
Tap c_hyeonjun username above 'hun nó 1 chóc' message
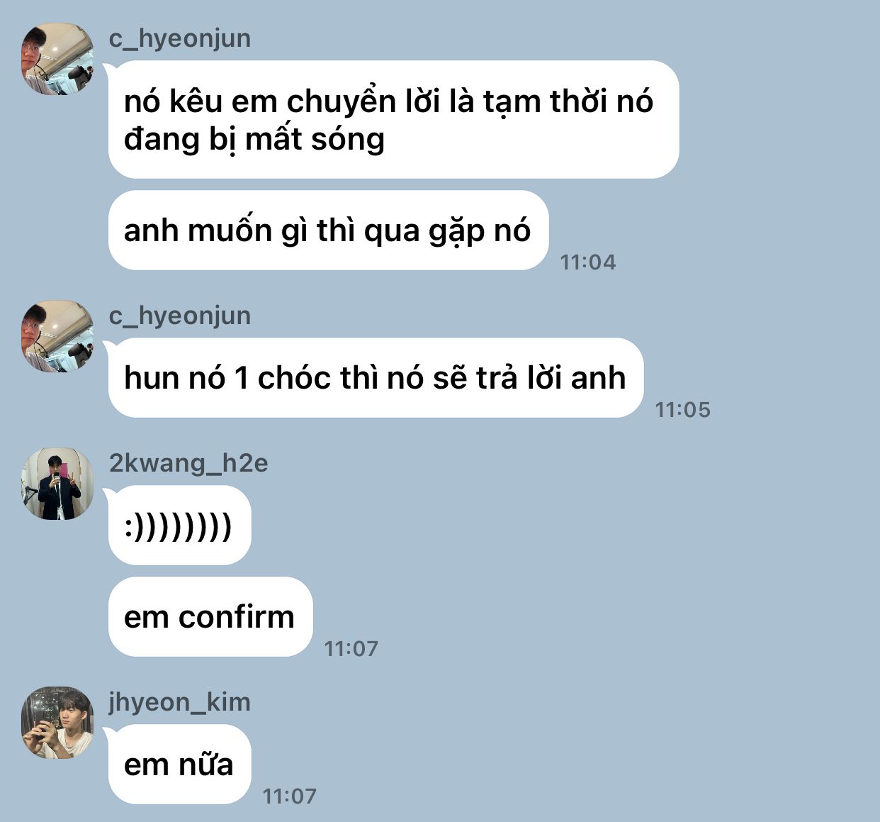pyautogui.click(x=180, y=316)
